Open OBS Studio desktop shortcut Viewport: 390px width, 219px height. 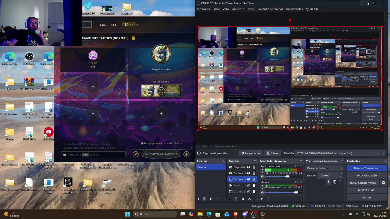tap(29, 58)
